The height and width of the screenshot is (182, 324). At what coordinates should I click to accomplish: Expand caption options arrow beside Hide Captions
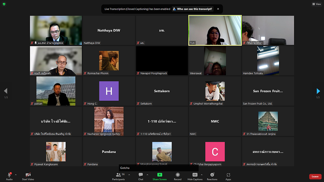click(x=202, y=175)
